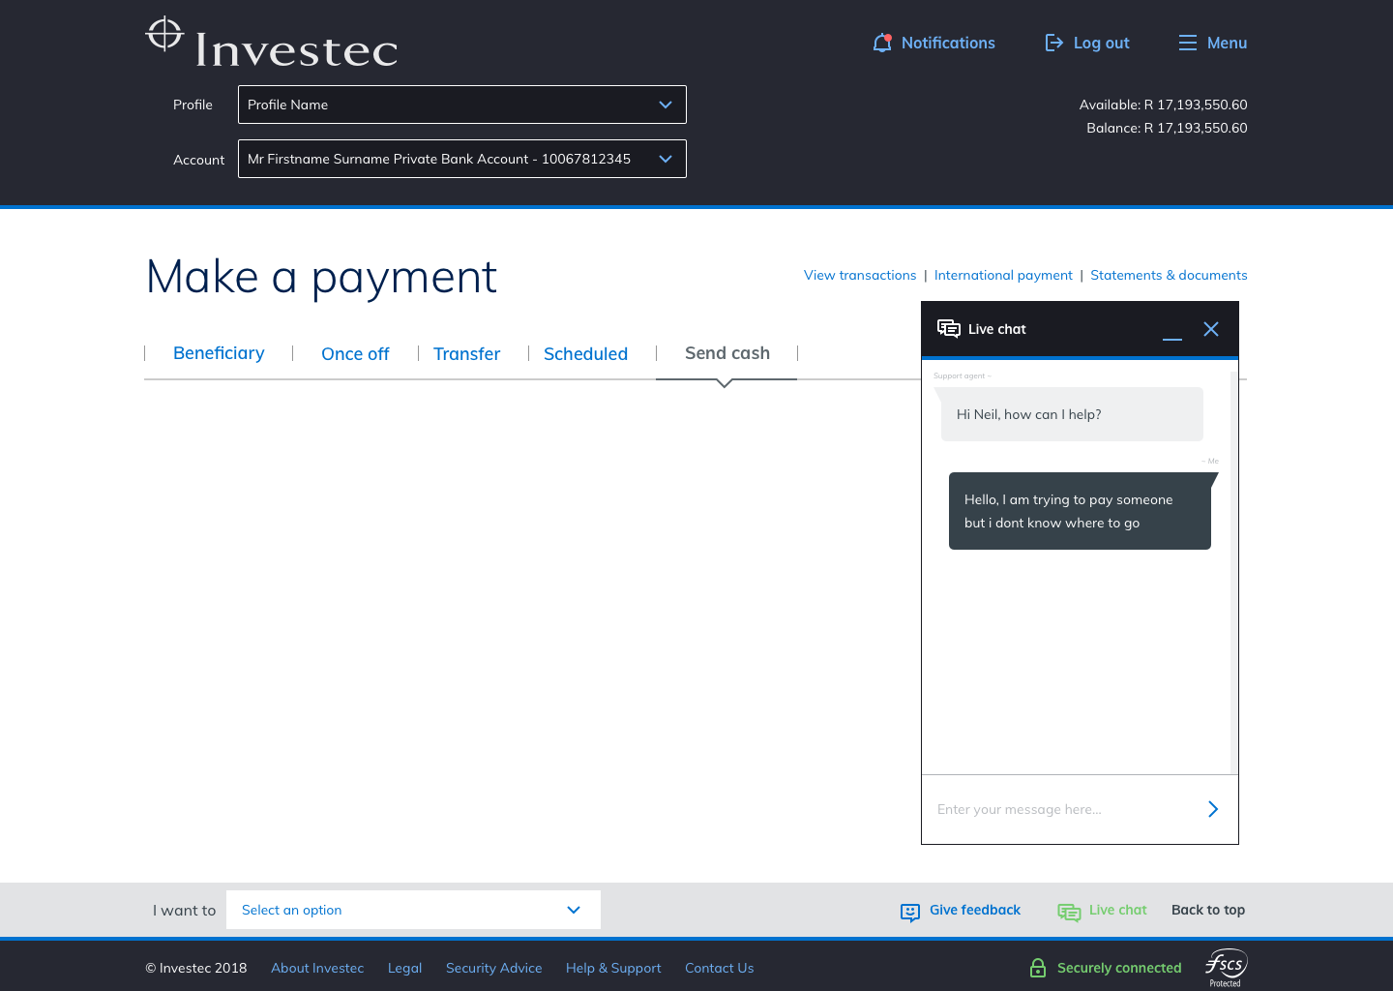
Task: Close the Live chat window
Action: click(1210, 329)
